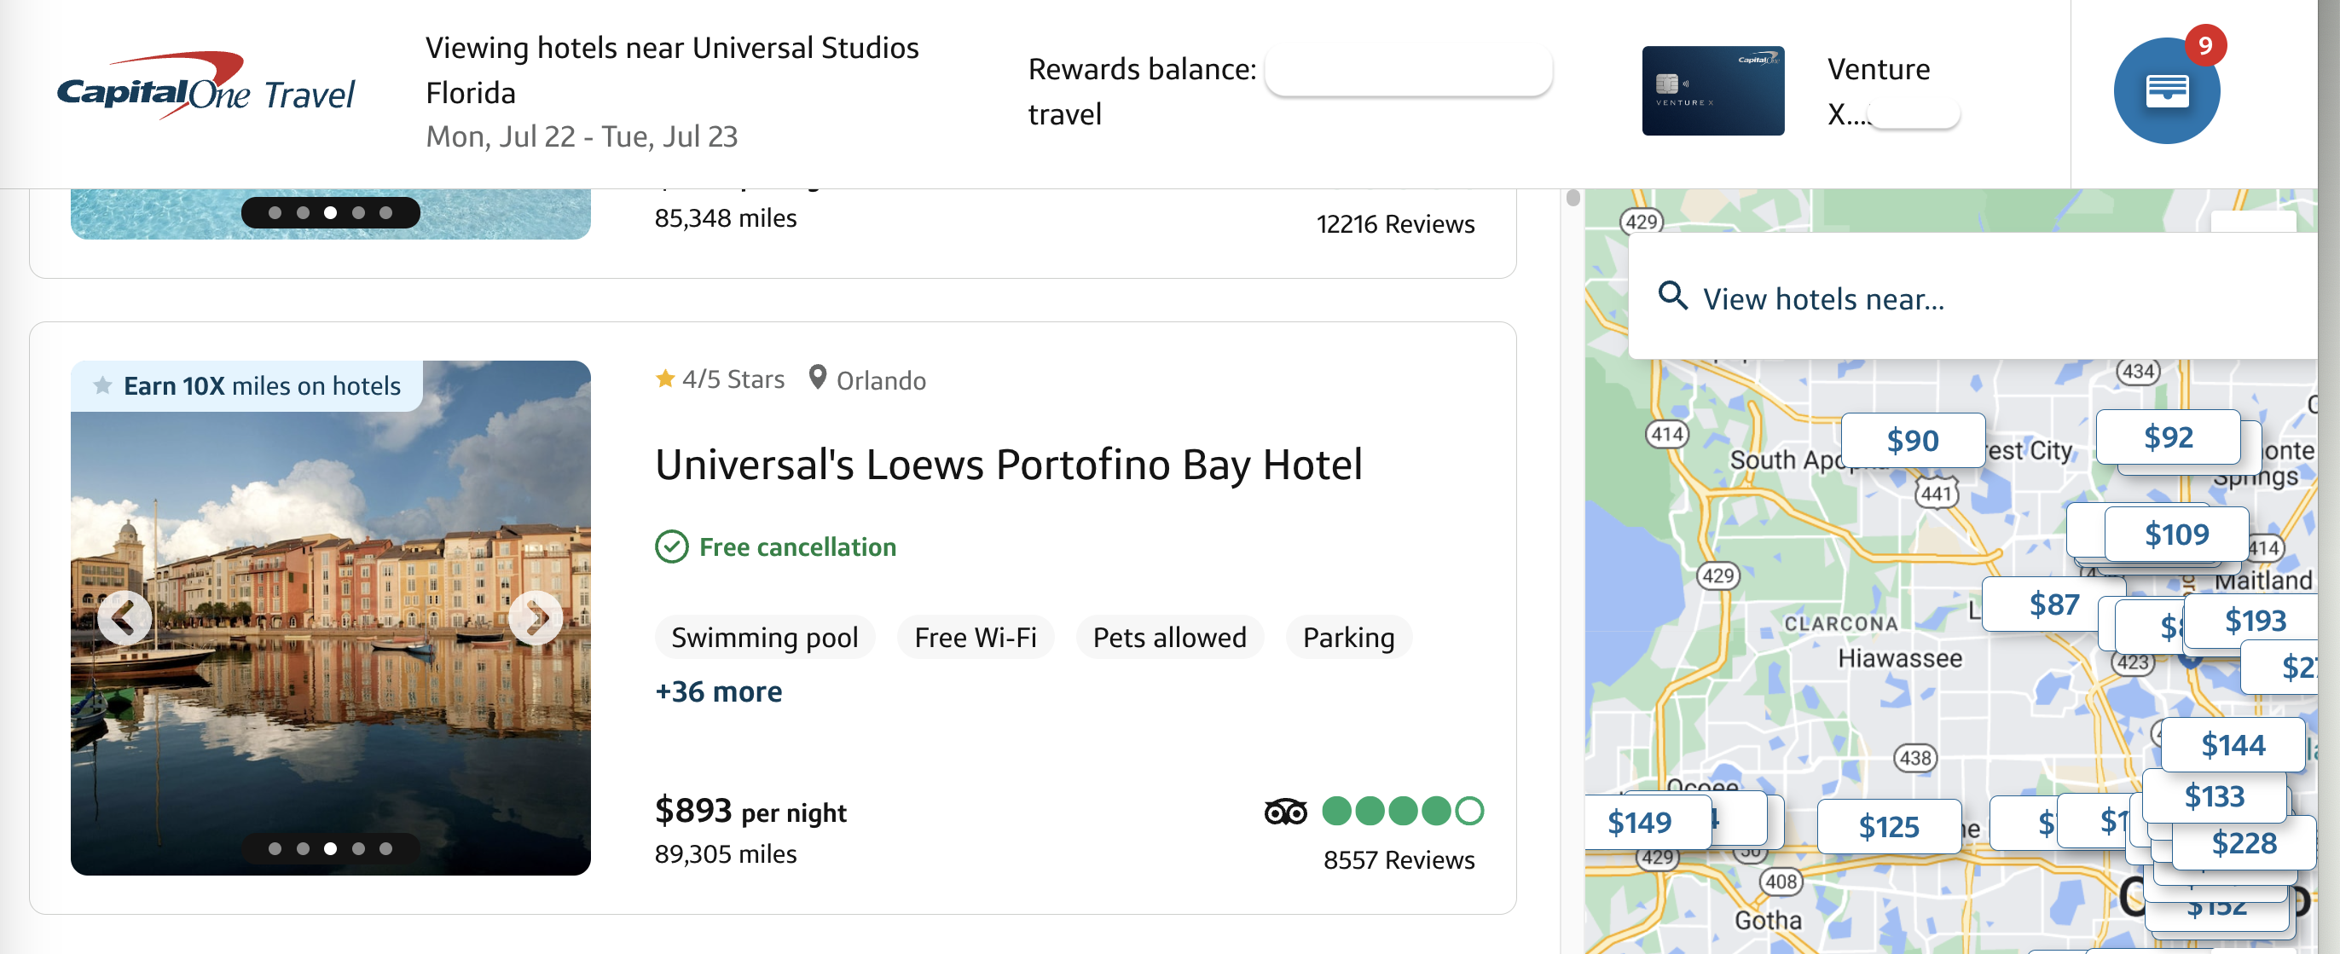Click the Mon, Jul 22 - Tue, Jul 23 dates
The image size is (2340, 954).
click(582, 136)
